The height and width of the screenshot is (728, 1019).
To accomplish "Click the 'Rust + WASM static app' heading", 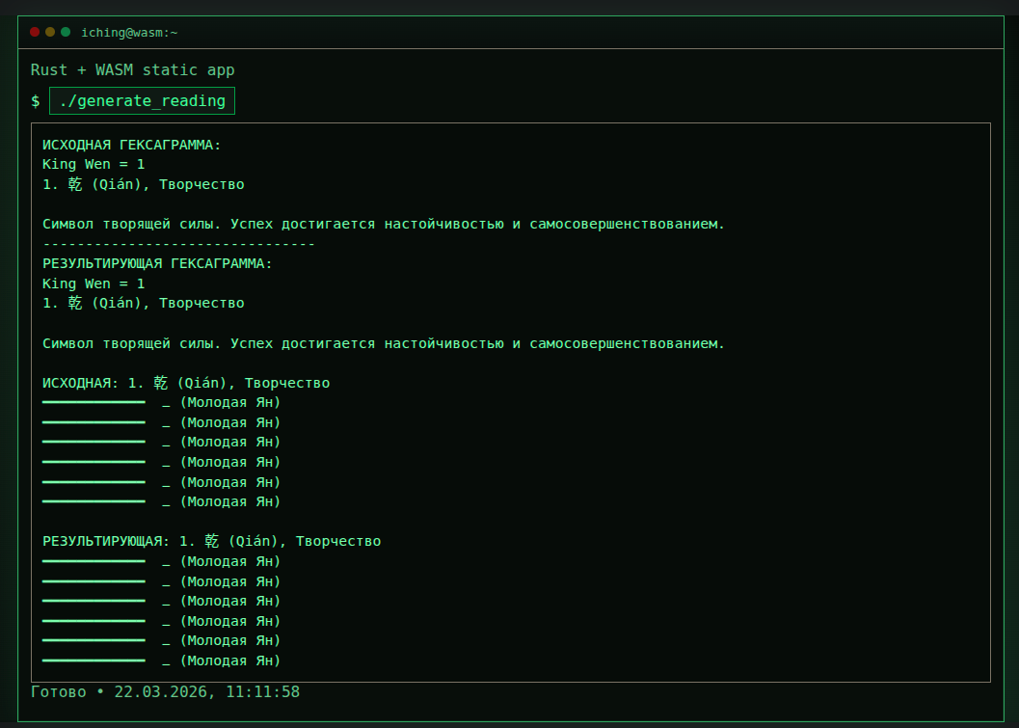I will tap(133, 70).
